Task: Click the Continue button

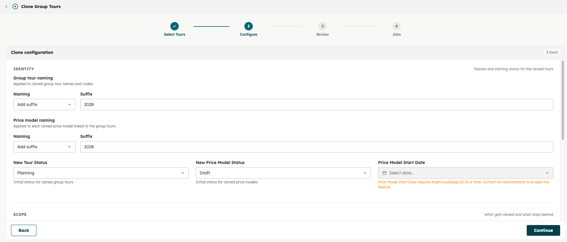Action: click(543, 230)
